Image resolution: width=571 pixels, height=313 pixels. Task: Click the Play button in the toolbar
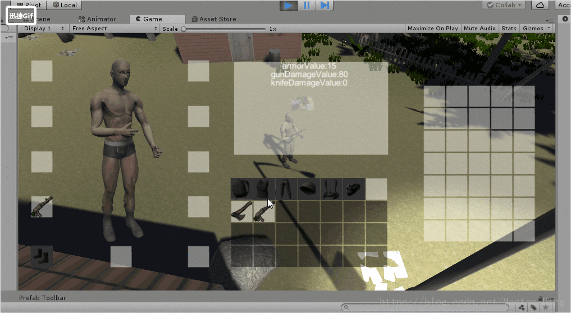point(289,6)
